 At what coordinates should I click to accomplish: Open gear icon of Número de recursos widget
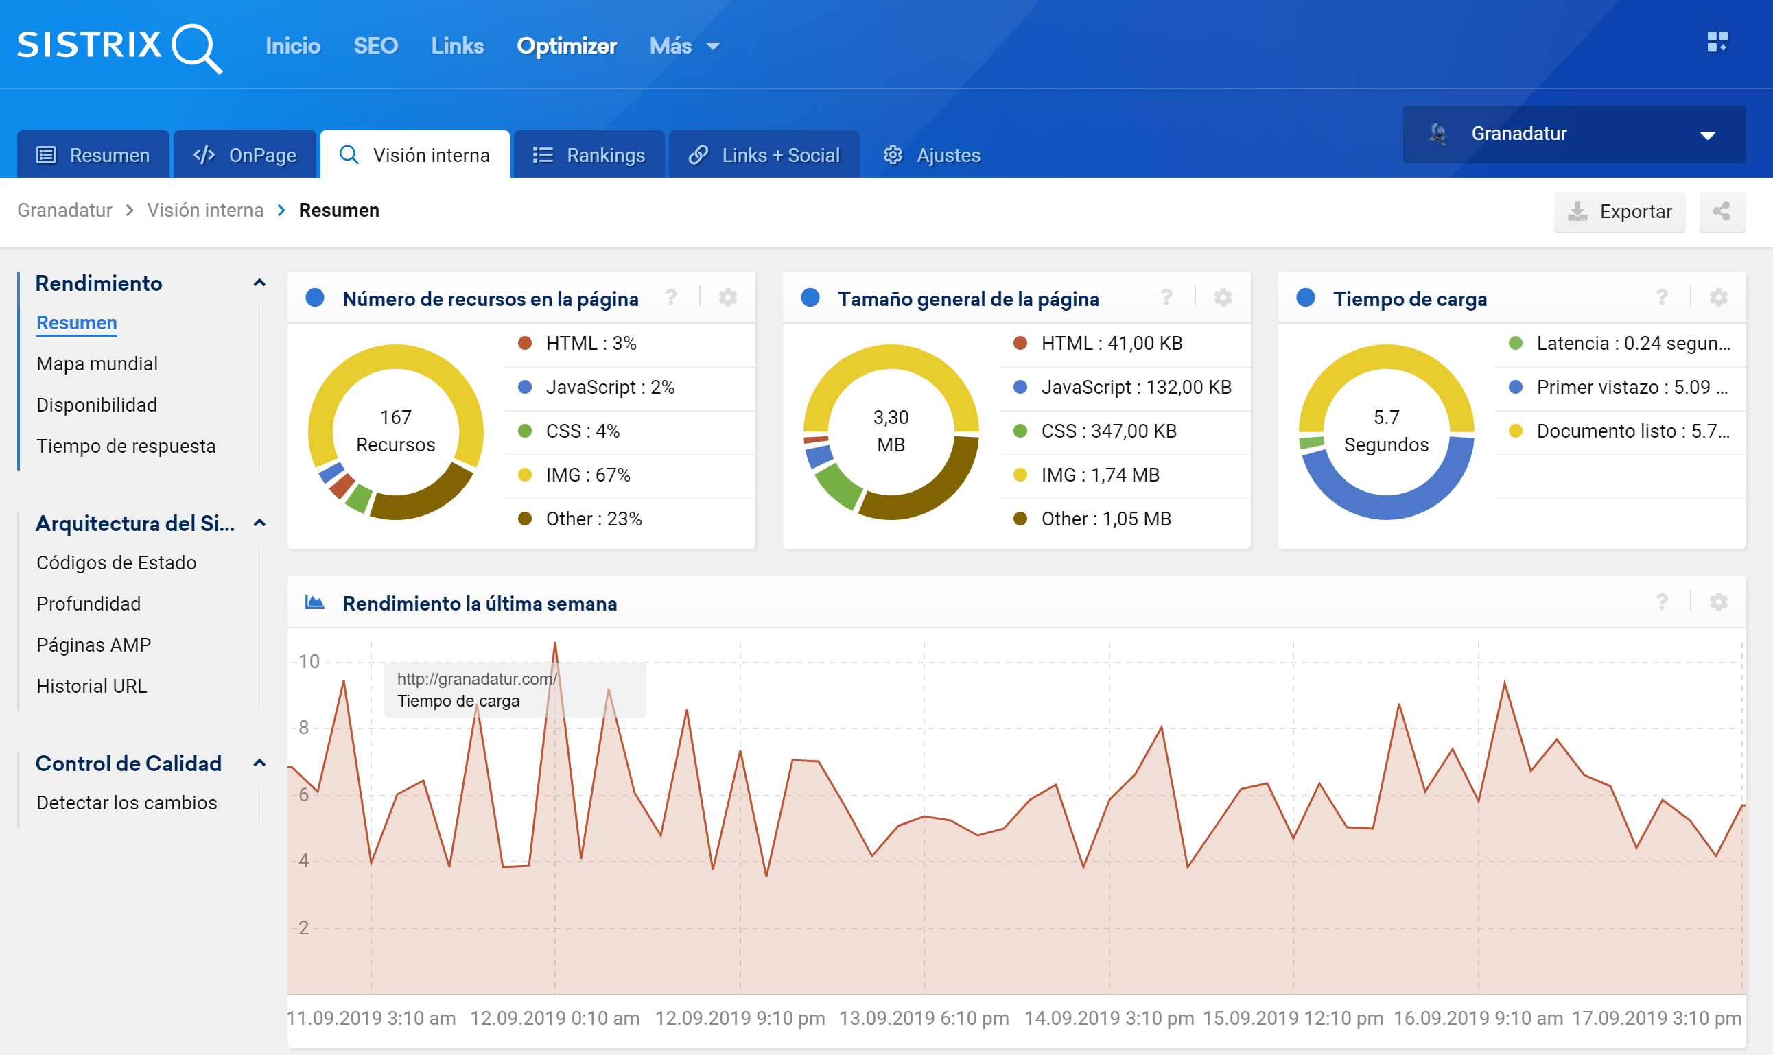(727, 298)
